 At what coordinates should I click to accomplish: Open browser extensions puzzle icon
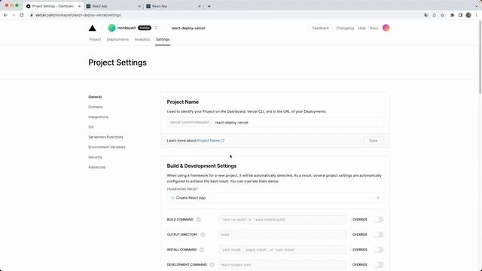(452, 15)
